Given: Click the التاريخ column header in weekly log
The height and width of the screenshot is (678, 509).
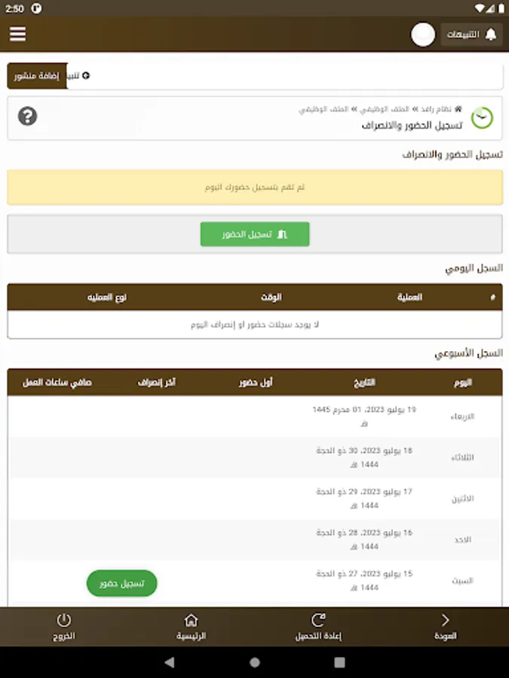Looking at the screenshot, I should tap(364, 382).
